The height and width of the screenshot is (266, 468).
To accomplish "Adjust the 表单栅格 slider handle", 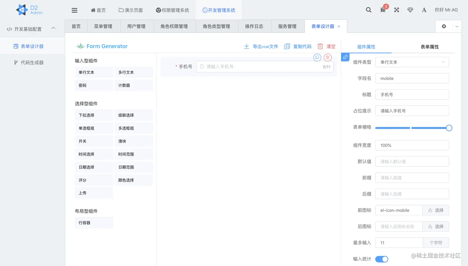I will [449, 128].
